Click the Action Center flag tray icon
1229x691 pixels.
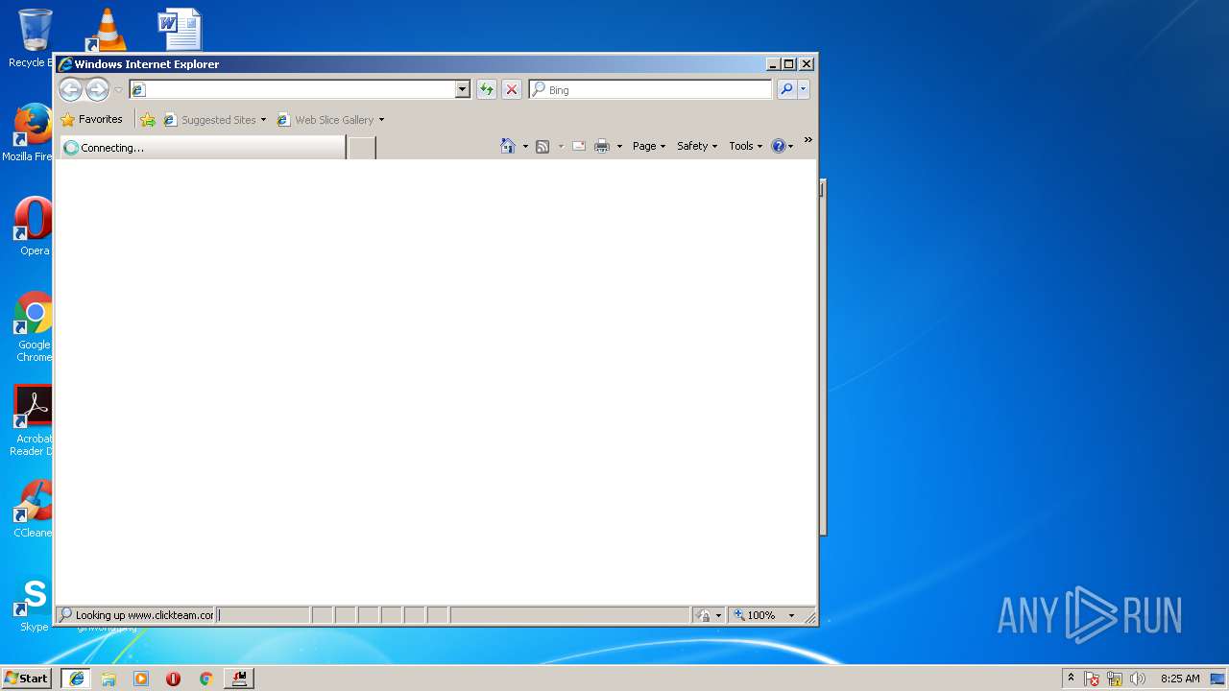pyautogui.click(x=1093, y=679)
